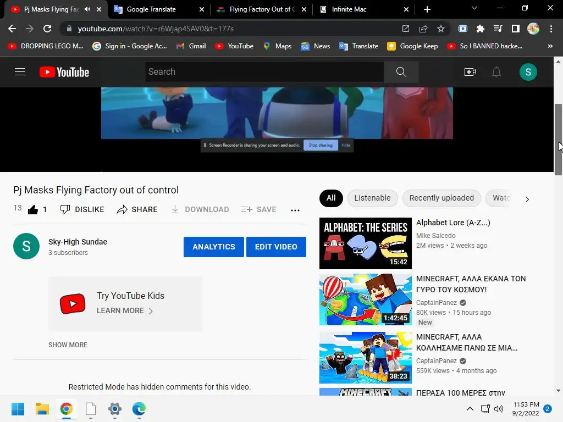The width and height of the screenshot is (563, 422).
Task: Open the Google Keep bookmark
Action: 412,46
